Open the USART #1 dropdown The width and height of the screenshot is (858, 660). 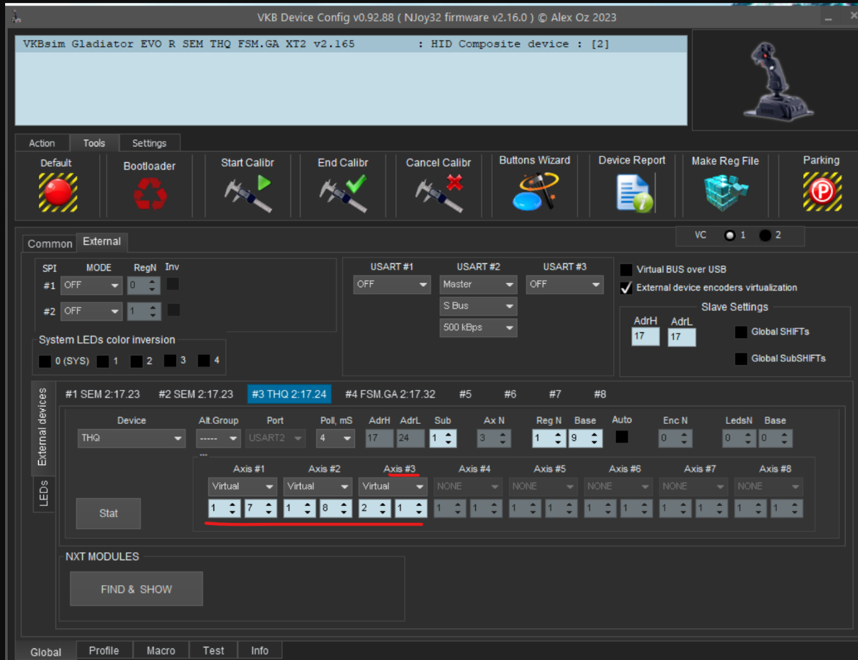392,285
